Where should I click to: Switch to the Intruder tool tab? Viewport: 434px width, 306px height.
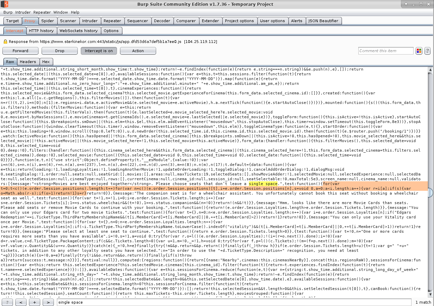(90, 21)
